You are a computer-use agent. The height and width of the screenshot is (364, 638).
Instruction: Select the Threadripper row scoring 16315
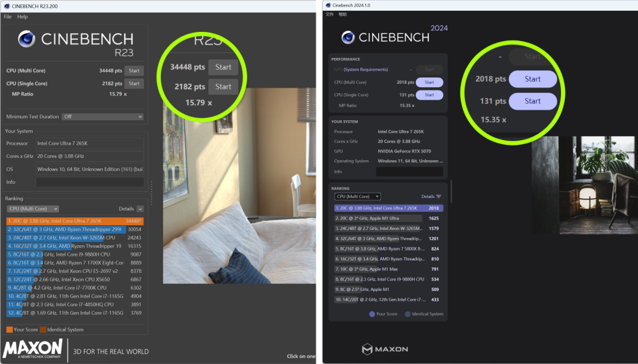click(75, 246)
